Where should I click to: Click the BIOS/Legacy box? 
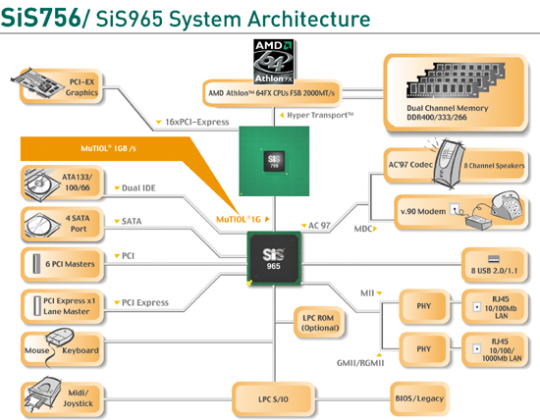point(419,398)
